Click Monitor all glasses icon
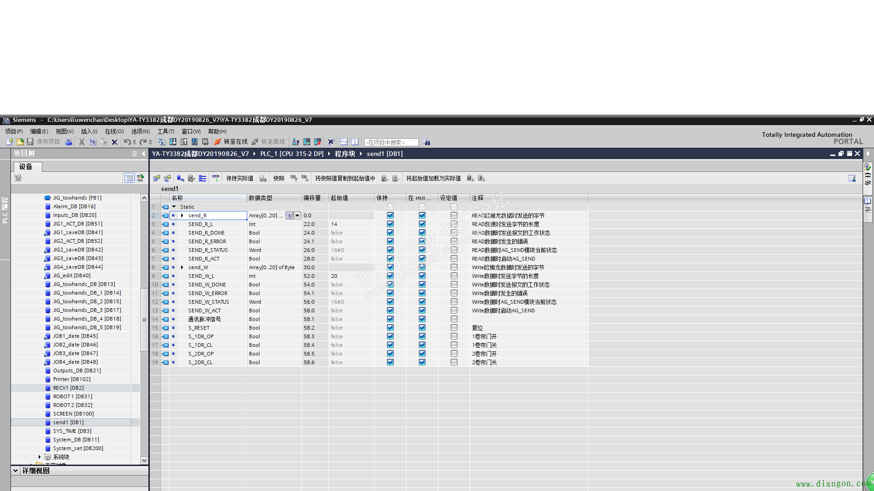Image resolution: width=874 pixels, height=491 pixels. 215,178
